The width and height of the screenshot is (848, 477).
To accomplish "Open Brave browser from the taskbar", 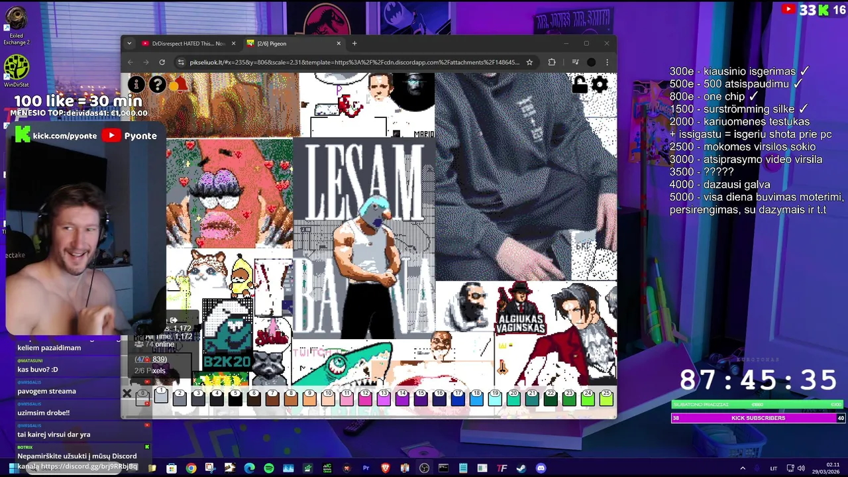I will (x=386, y=468).
